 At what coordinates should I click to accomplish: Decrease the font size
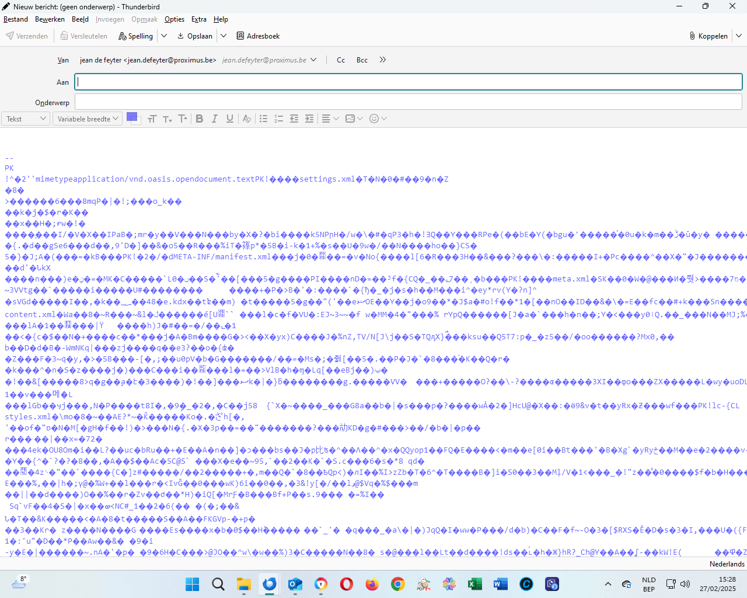(x=167, y=119)
